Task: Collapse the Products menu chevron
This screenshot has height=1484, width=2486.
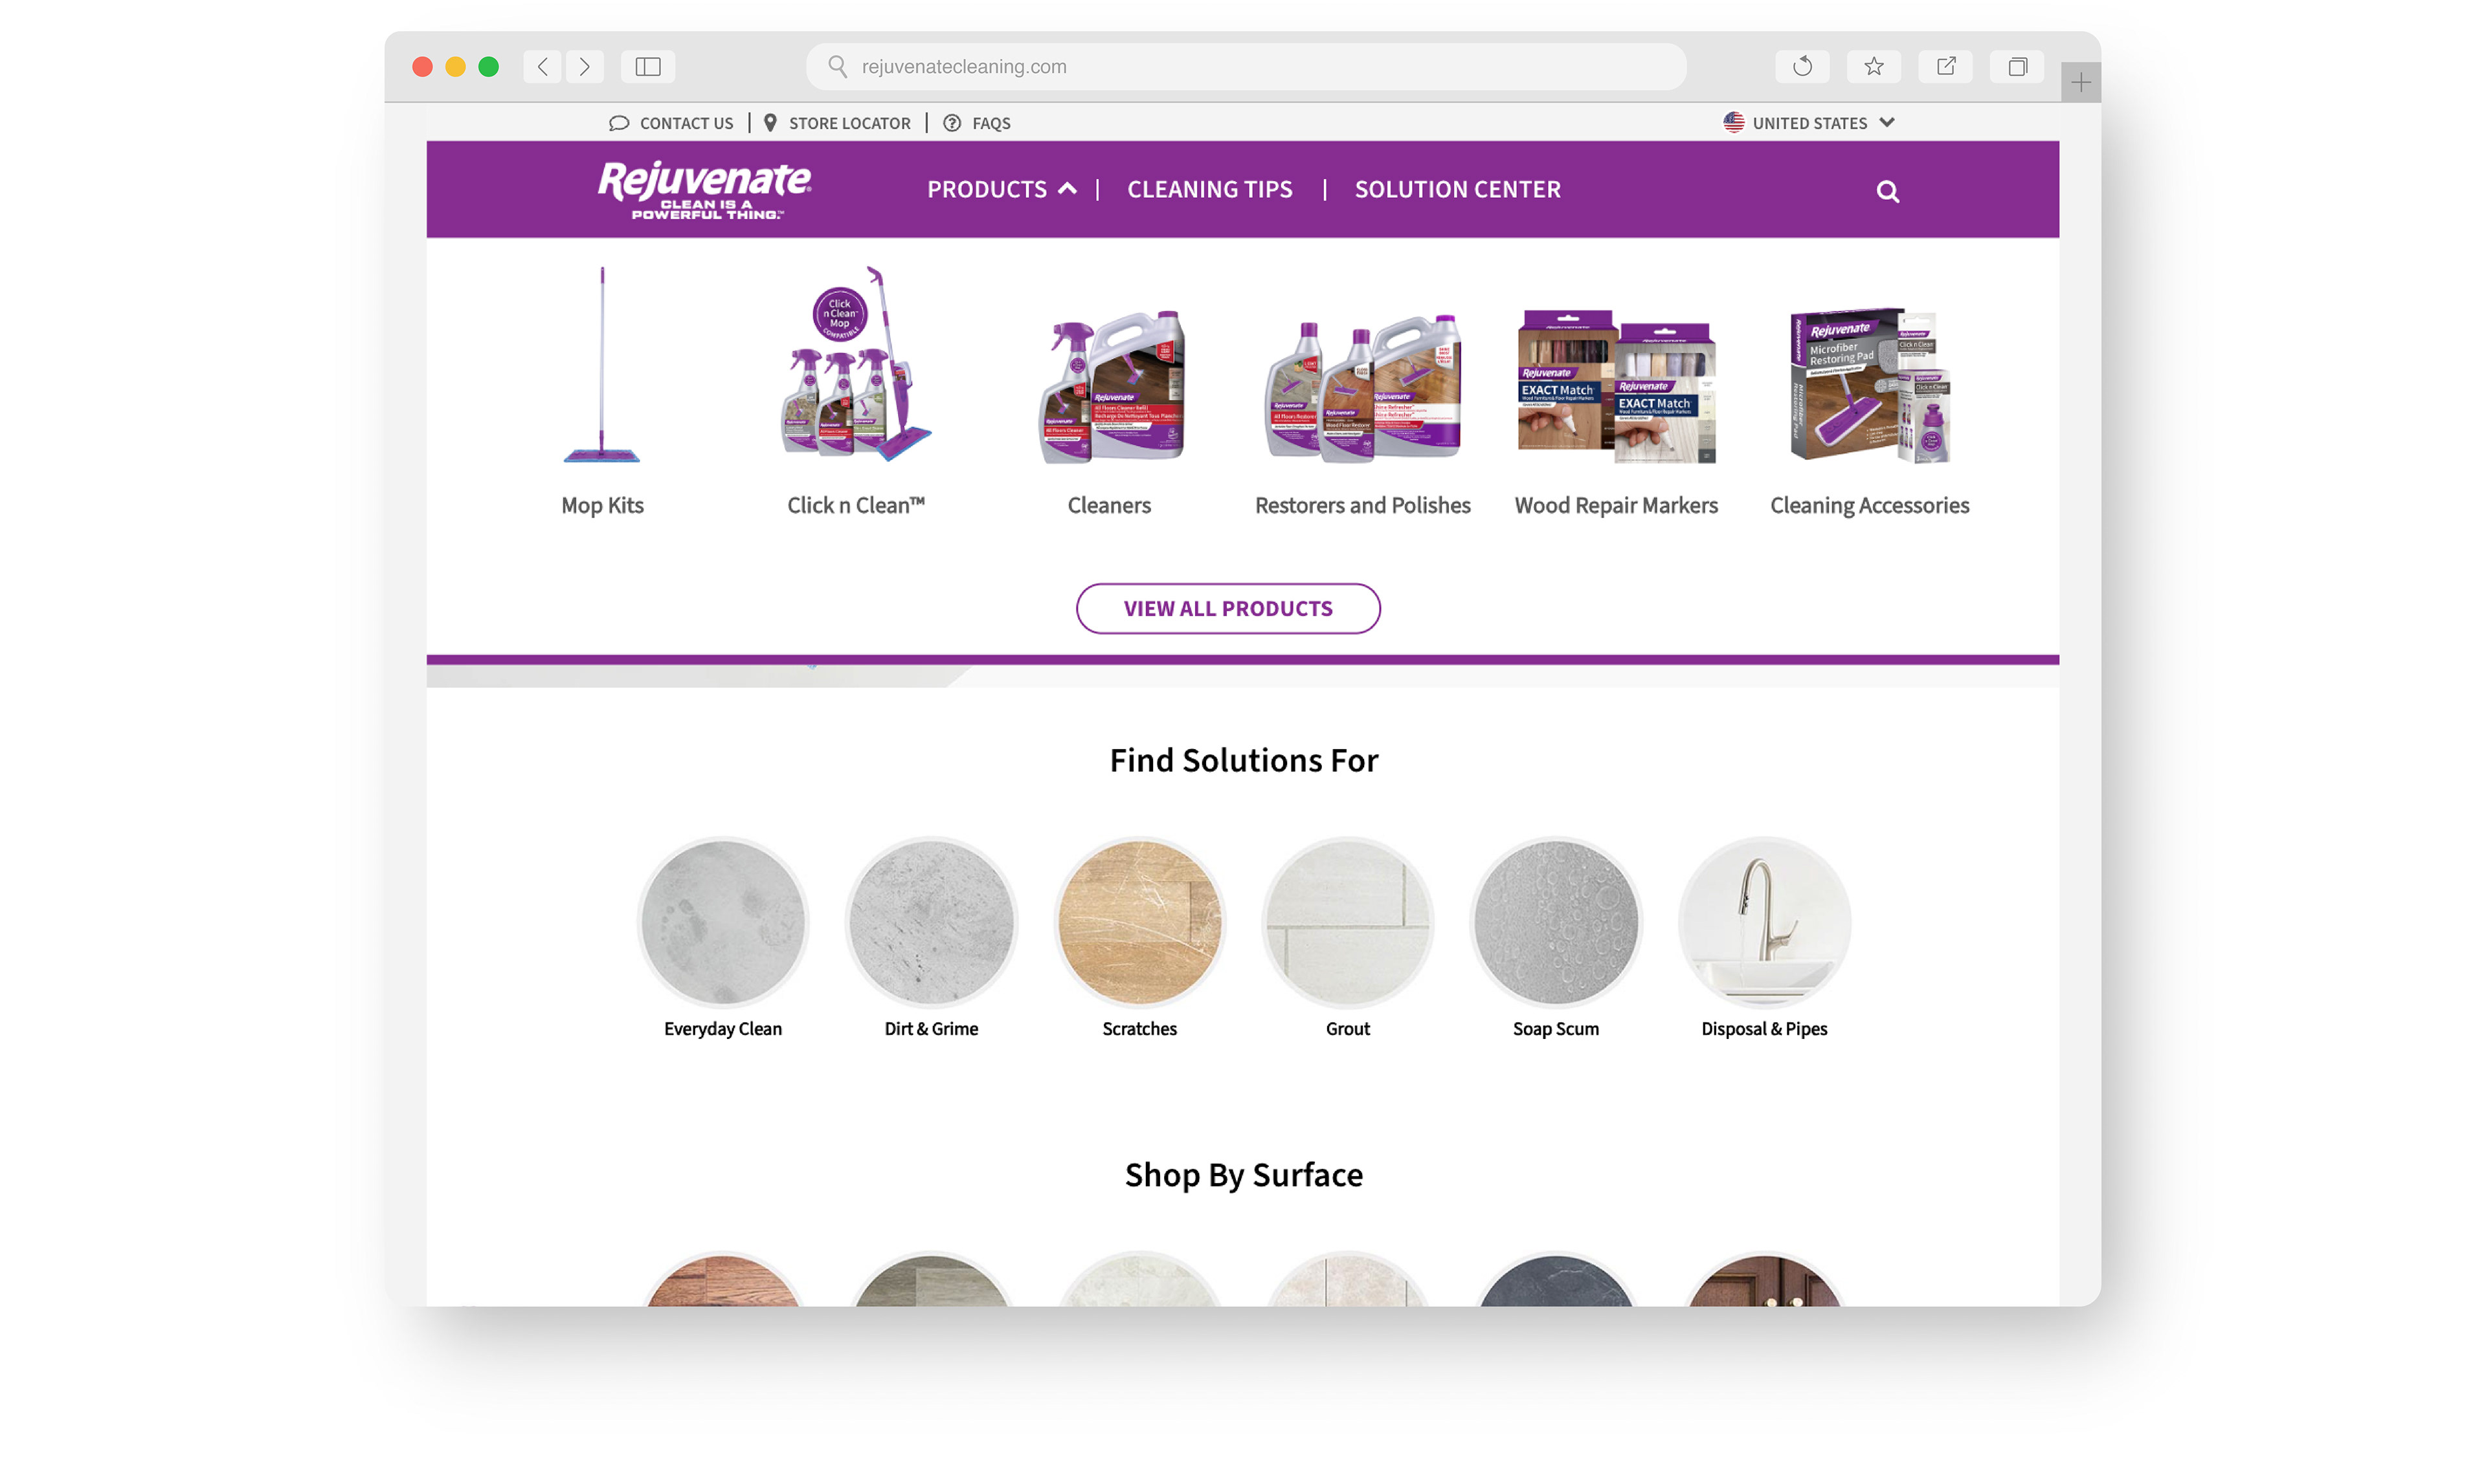Action: click(1068, 189)
